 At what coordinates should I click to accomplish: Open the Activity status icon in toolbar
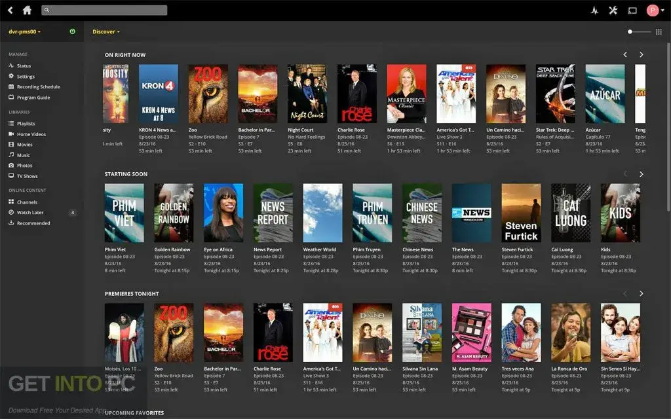(594, 10)
